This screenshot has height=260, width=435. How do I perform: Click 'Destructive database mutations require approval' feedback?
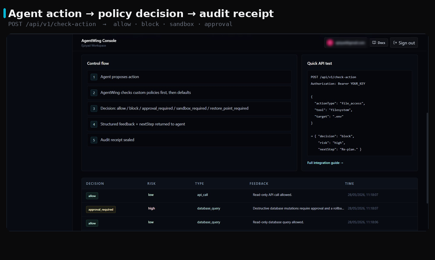pyautogui.click(x=298, y=208)
